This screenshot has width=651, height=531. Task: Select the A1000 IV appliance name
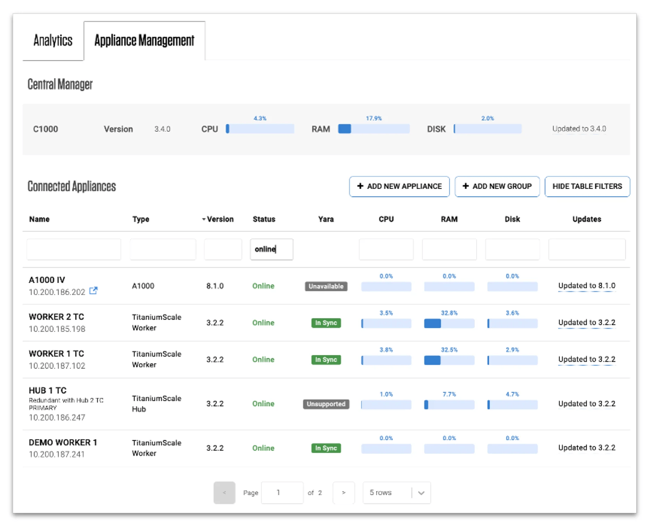coord(47,280)
